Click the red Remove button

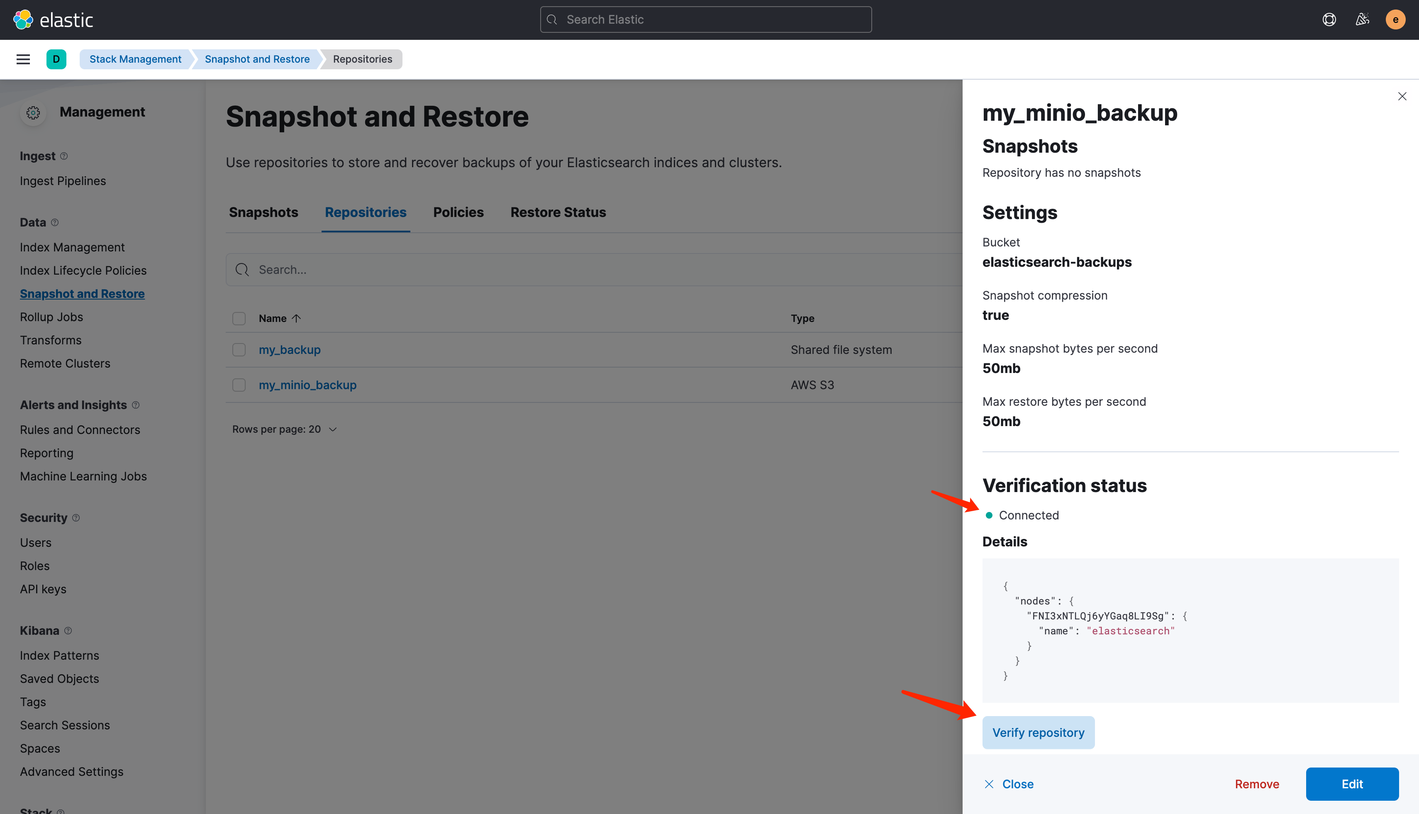(1256, 784)
